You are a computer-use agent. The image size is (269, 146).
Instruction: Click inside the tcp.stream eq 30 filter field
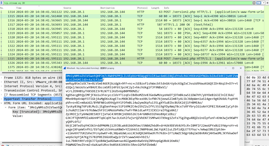[x=105, y=3]
